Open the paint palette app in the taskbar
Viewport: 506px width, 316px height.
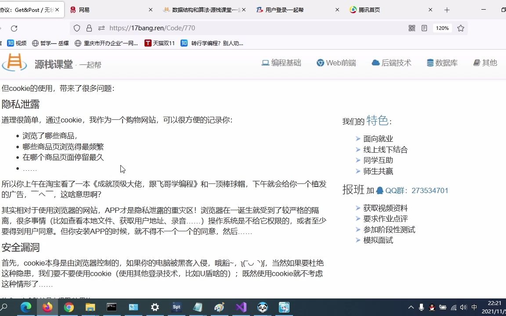[219, 307]
